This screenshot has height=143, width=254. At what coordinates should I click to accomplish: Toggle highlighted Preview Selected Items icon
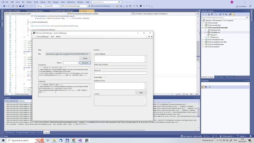(233, 14)
